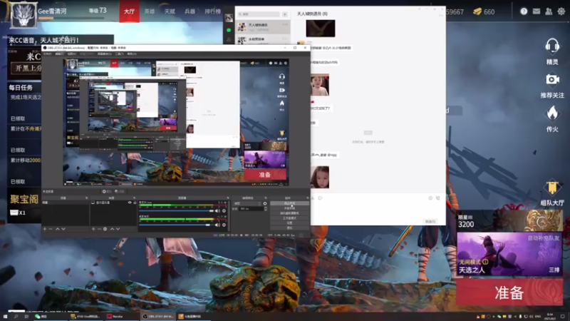The width and height of the screenshot is (570, 321).
Task: Open the game mail envelope icon
Action: coord(537,11)
